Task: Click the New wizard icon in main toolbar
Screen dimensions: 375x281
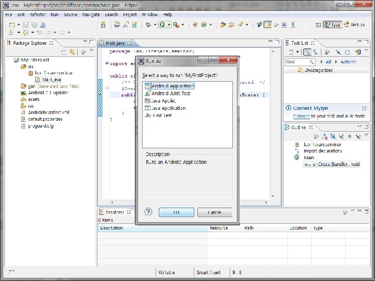Action: pos(12,24)
